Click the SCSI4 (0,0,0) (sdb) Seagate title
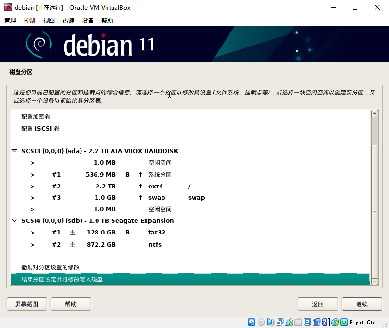 pos(97,221)
